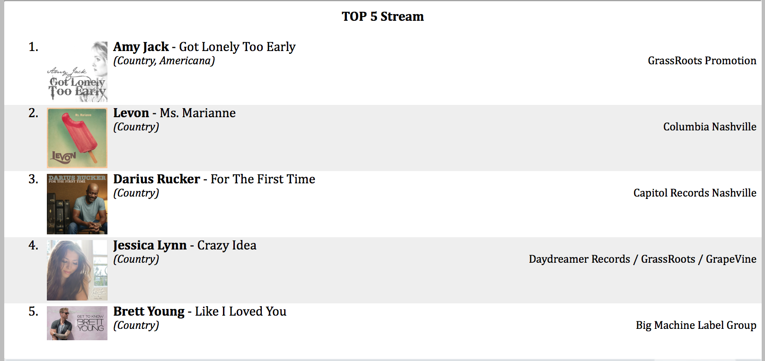Click the Darius Rucker artist name
Viewport: 765px width, 361px height.
[157, 179]
